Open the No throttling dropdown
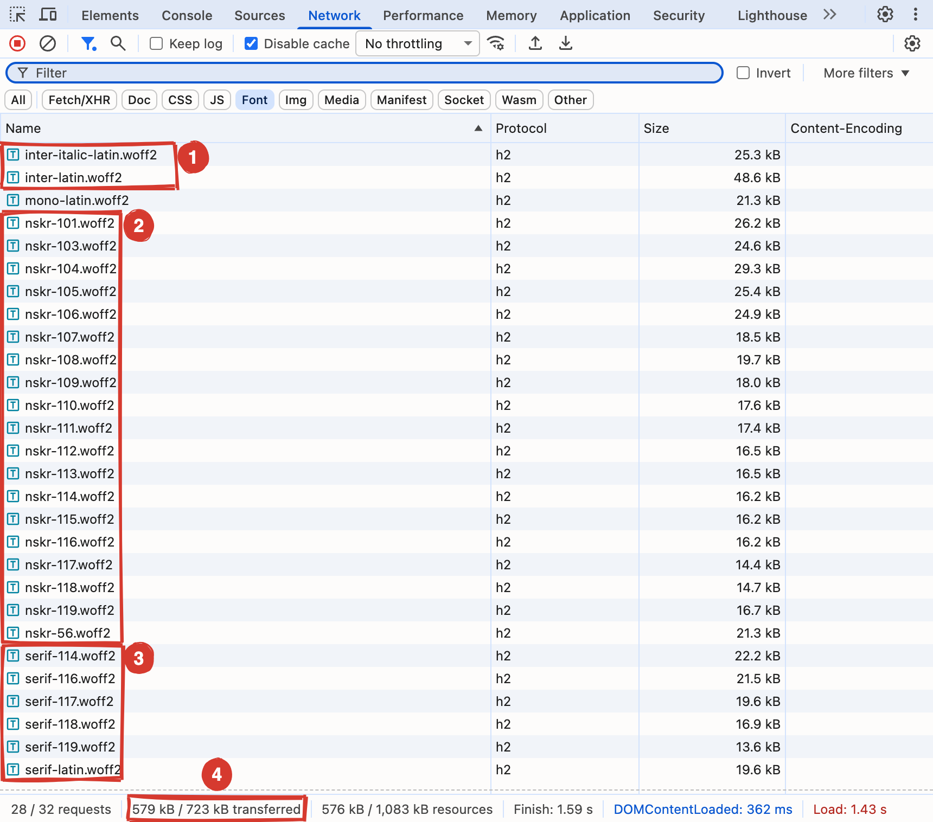Viewport: 933px width, 822px height. (x=418, y=43)
